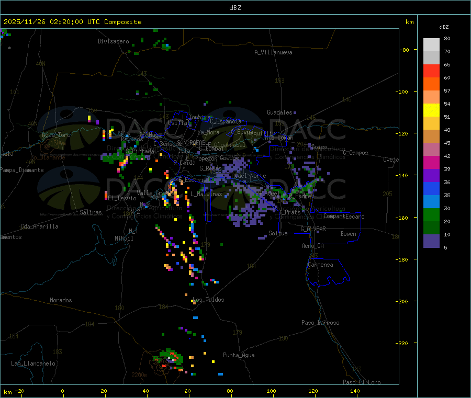
Task: Click the La_Nora map label
Action: tap(208, 132)
